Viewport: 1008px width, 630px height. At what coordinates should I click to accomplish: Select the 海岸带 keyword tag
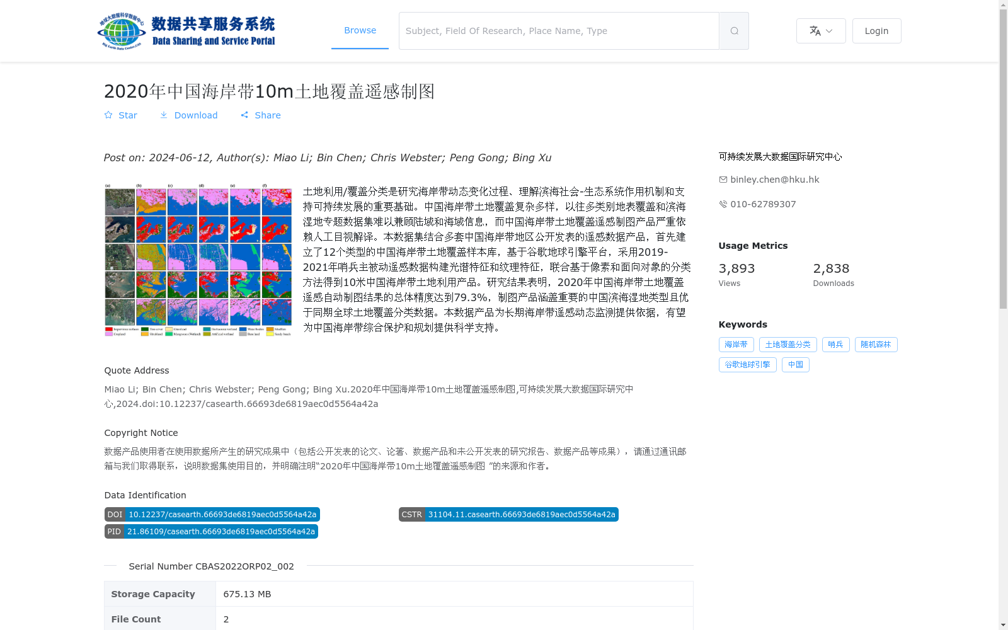pyautogui.click(x=736, y=345)
